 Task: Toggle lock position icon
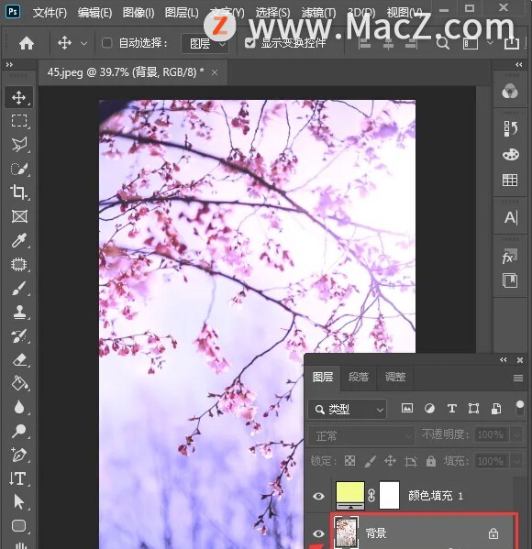point(390,461)
